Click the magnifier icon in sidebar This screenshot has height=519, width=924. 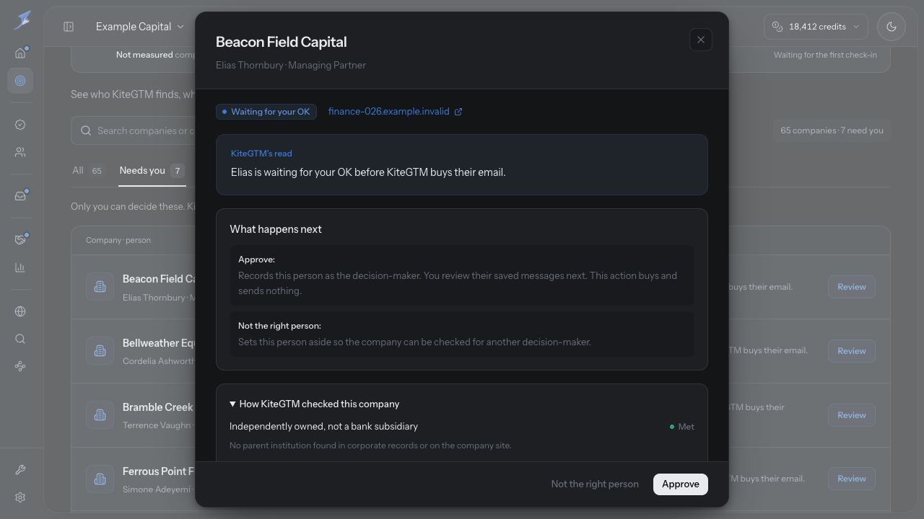[x=20, y=339]
